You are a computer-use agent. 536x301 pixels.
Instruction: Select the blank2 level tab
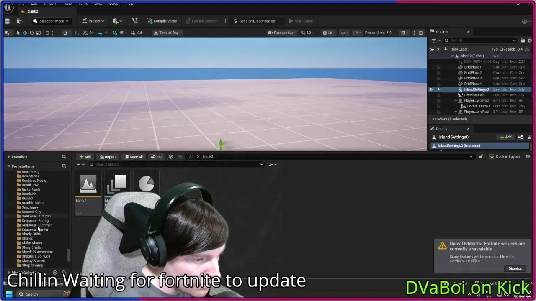click(32, 11)
